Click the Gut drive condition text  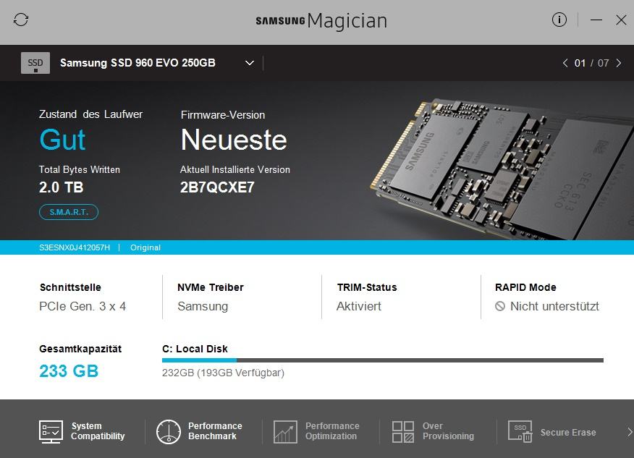click(x=62, y=140)
